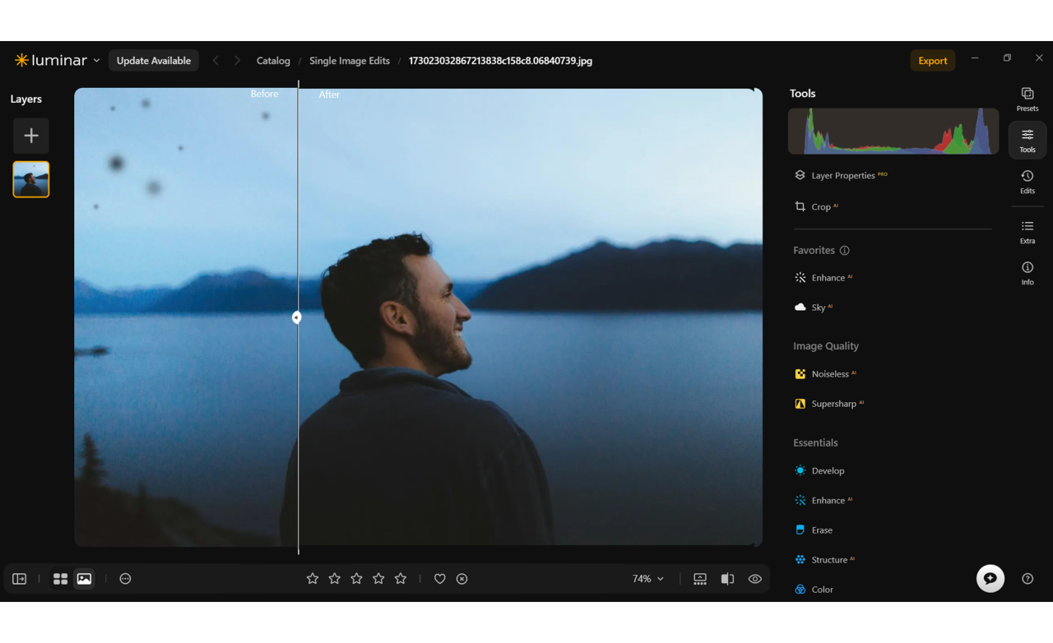
Task: Switch to the Edits tab
Action: point(1027,181)
